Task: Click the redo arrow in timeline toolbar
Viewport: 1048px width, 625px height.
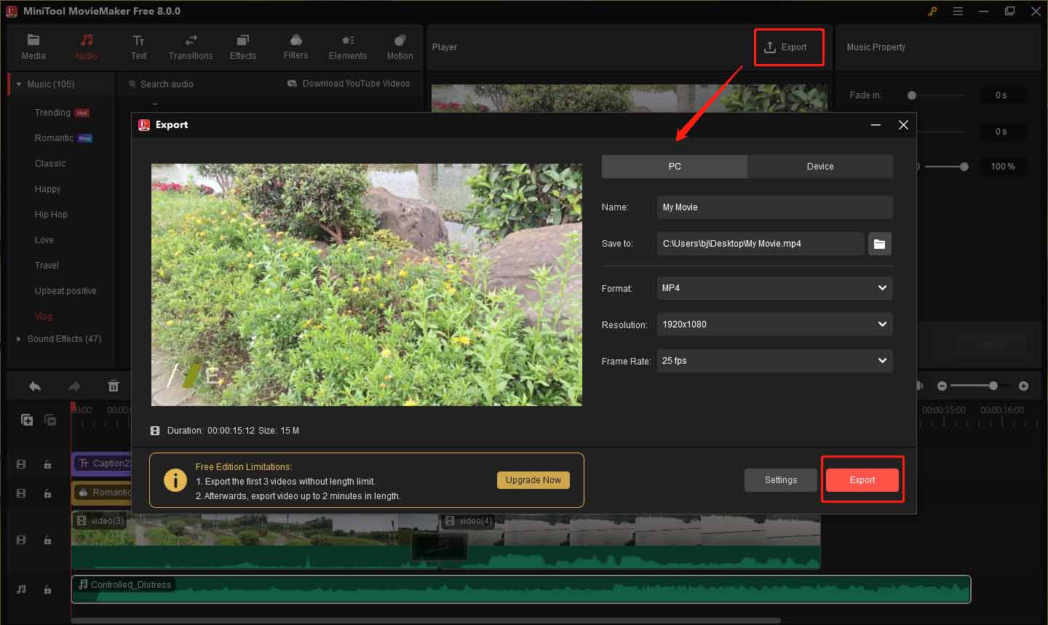Action: point(74,386)
